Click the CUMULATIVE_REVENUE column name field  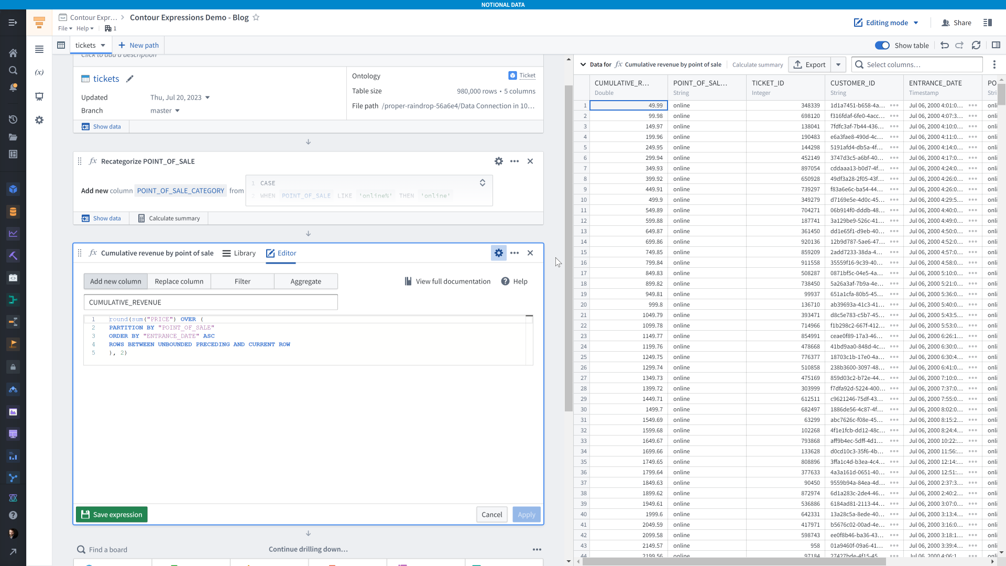pos(211,302)
